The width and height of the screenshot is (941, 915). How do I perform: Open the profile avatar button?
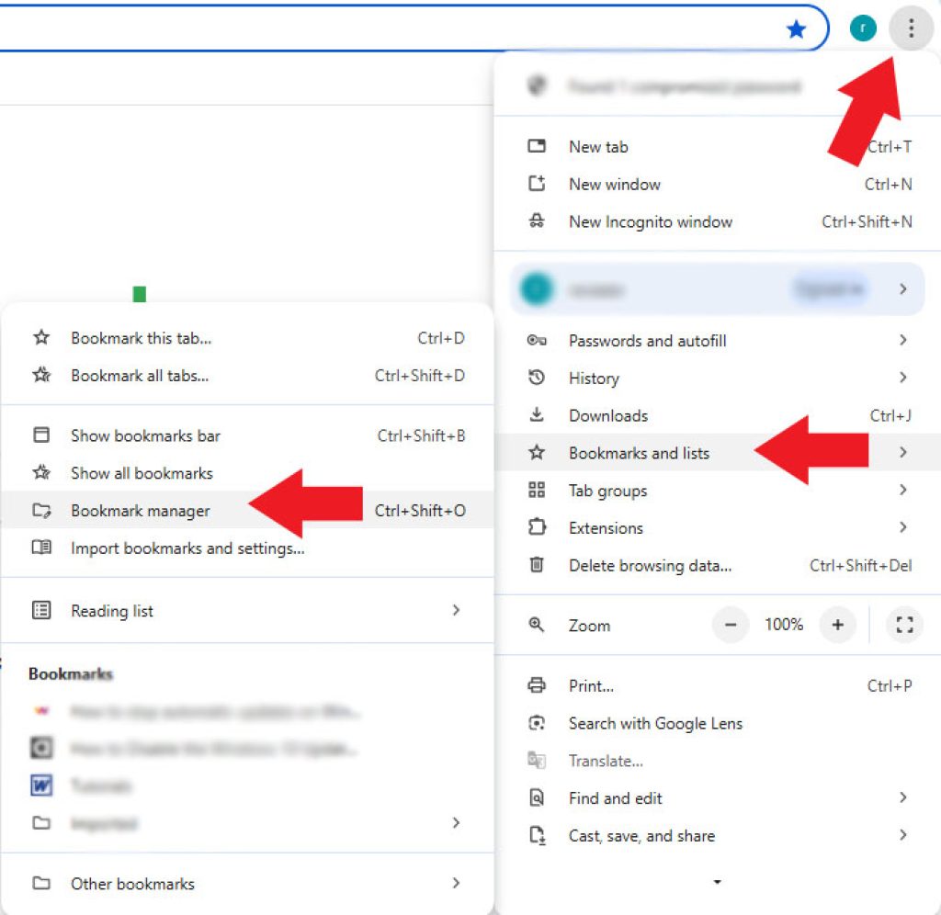pos(863,28)
